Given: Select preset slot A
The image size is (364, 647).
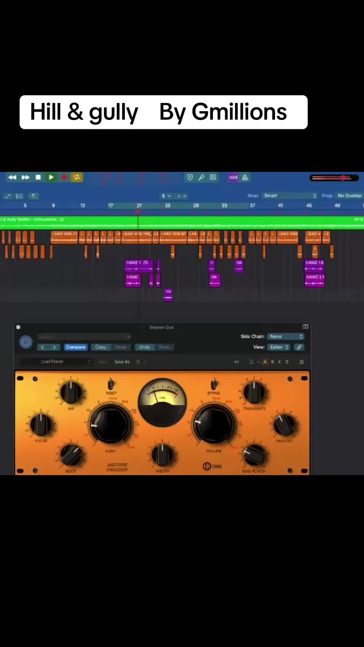Looking at the screenshot, I should point(265,362).
